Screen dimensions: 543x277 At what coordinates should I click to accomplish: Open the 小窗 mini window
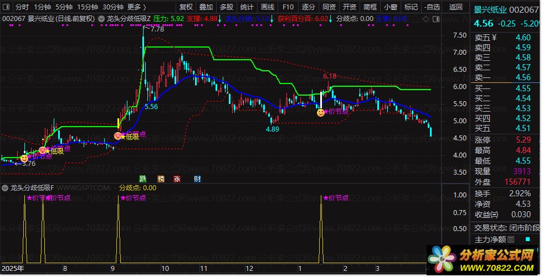pos(391,7)
